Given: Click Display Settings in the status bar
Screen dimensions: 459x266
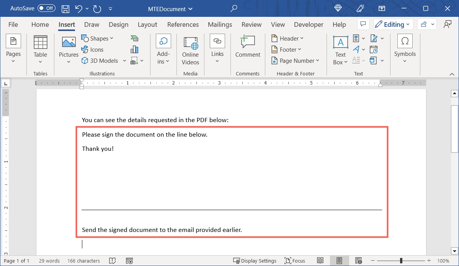Looking at the screenshot, I should [255, 261].
